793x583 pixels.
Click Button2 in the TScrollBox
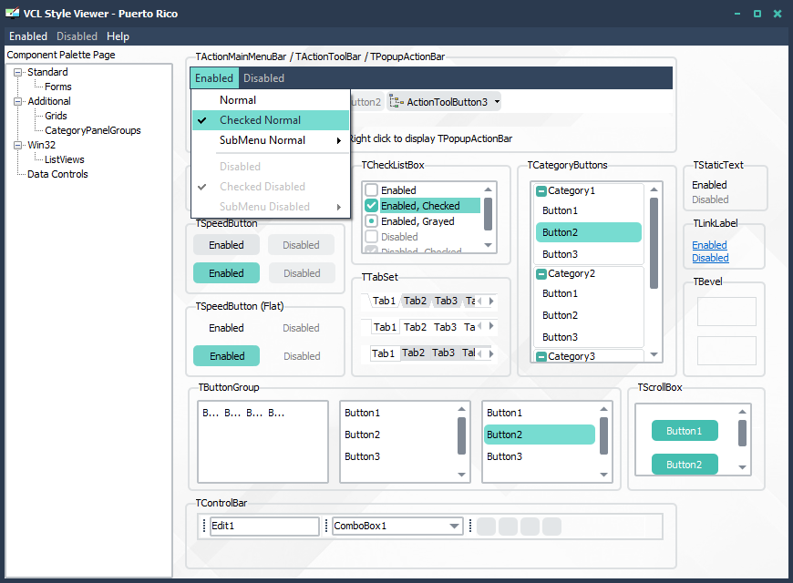tap(685, 465)
